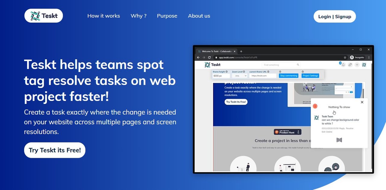
Task: Click the Stop commenting button
Action: [289, 76]
